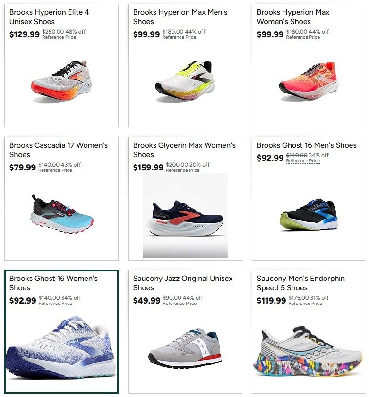View the Brooks Cascadia 17 Women's shoe image
This screenshot has height=397, width=369.
(x=61, y=214)
